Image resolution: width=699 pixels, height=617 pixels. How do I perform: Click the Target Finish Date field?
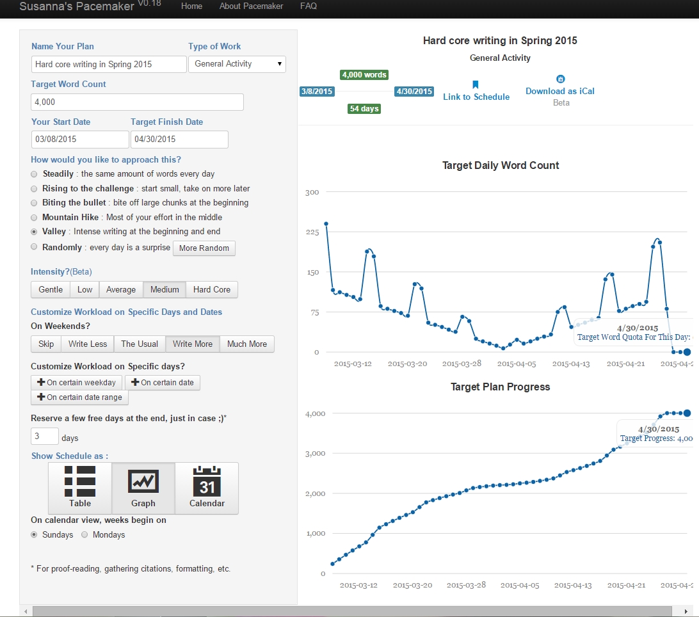(179, 140)
